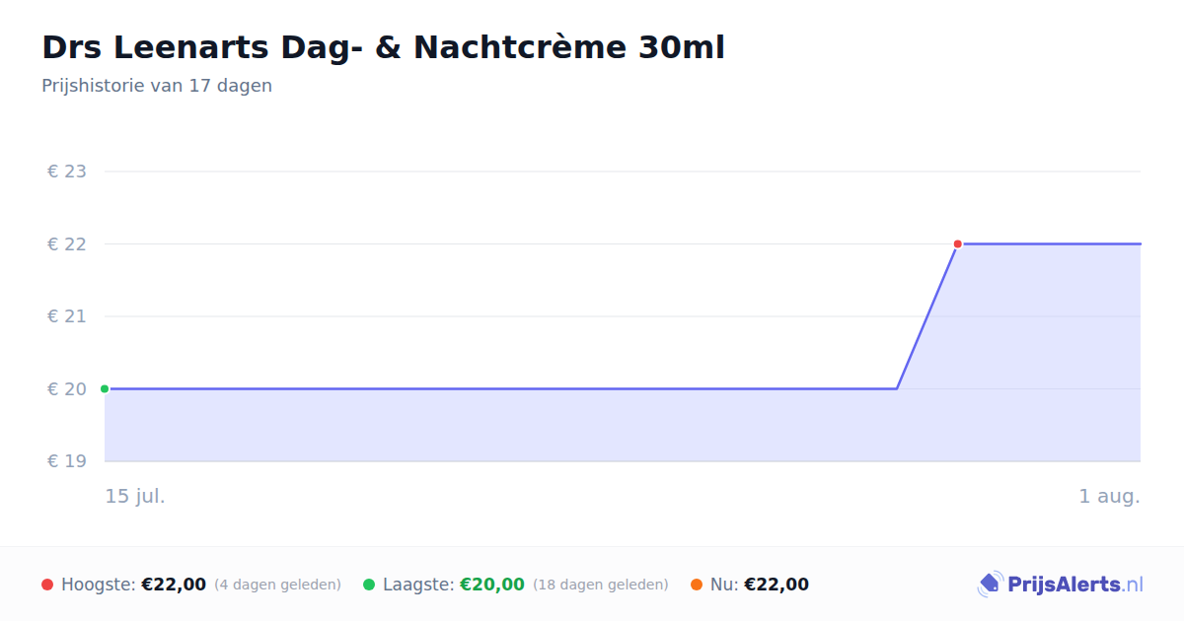Click the '18 dagen geleden' note
1184x621 pixels.
[x=601, y=585]
